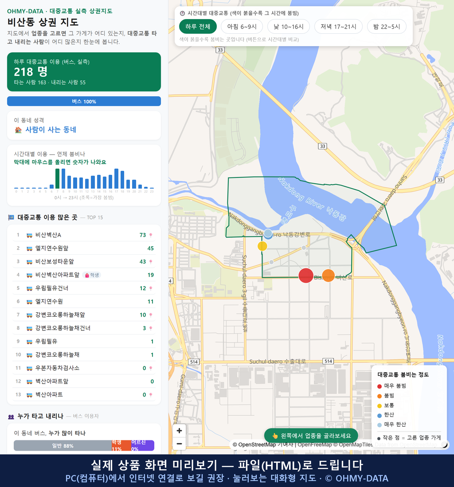Click bus icon beside 비산벽산아파트앞
Viewport: 454px width, 487px height.
coord(30,275)
